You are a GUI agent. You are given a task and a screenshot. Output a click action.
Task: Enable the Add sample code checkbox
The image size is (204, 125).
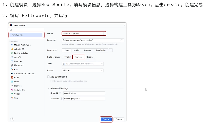48,77
